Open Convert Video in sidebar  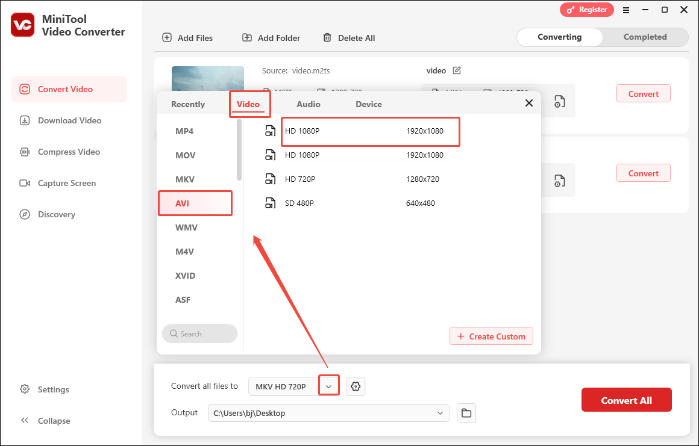[x=69, y=89]
